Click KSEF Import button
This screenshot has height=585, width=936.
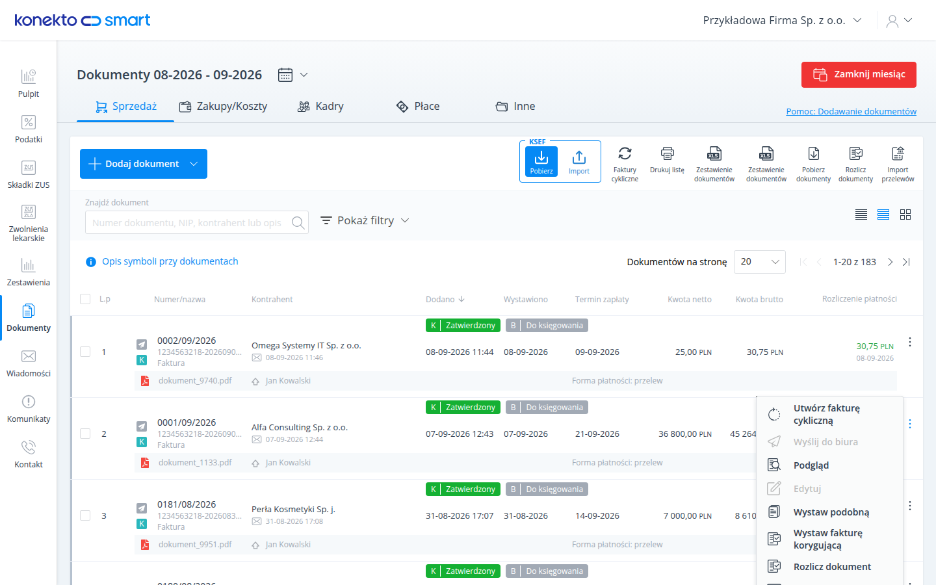point(579,161)
